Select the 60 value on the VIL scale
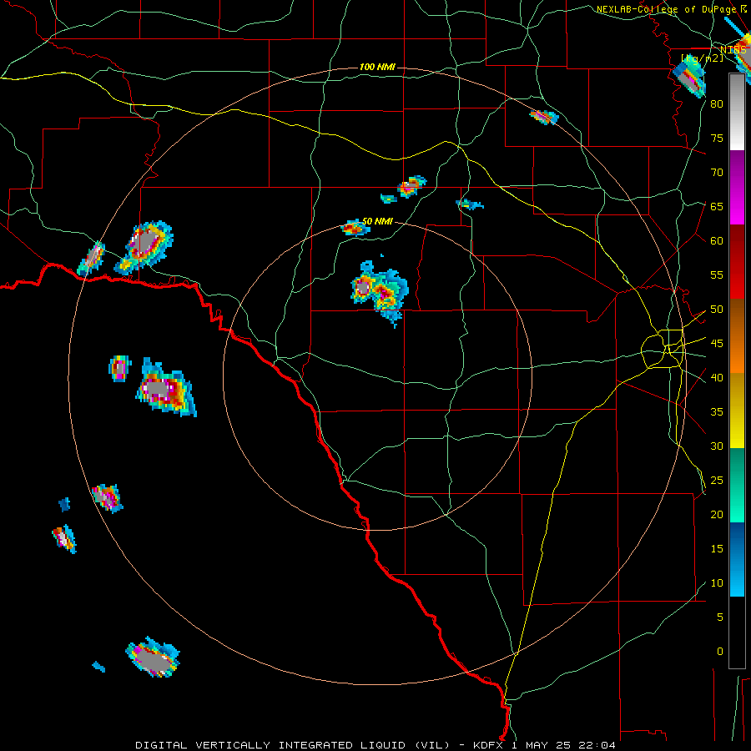751x751 pixels. click(717, 241)
